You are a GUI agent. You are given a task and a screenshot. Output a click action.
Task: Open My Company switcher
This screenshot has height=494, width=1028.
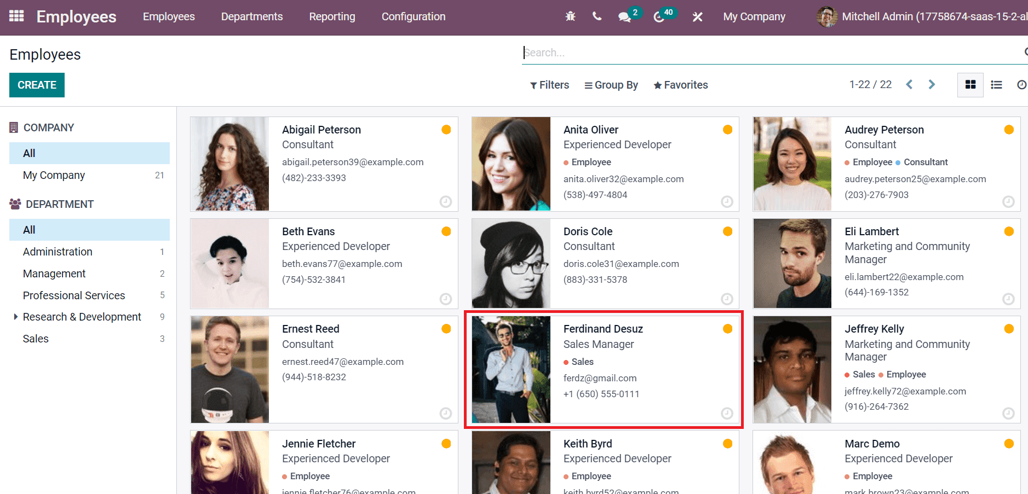click(754, 16)
